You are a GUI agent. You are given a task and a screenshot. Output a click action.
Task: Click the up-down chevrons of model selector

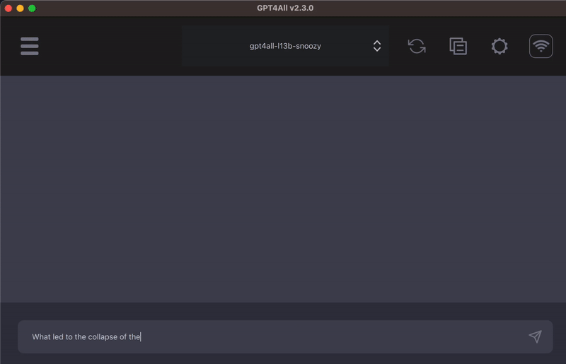click(377, 46)
